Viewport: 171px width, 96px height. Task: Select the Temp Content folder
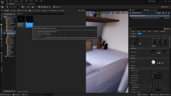pos(10,56)
